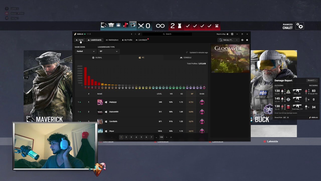321x181 pixels.
Task: Open the Home tab in stats.cc
Action: 79,40
